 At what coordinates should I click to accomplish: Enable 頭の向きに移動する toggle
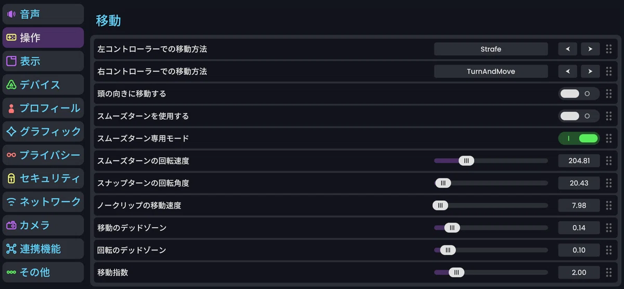579,94
